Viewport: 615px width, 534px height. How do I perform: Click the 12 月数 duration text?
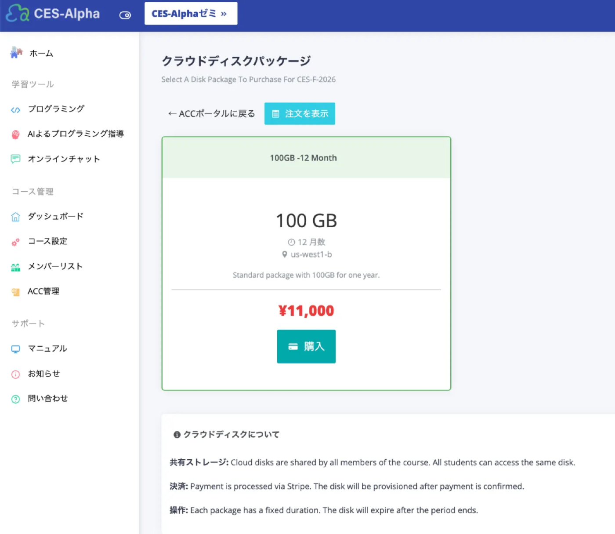click(x=311, y=242)
